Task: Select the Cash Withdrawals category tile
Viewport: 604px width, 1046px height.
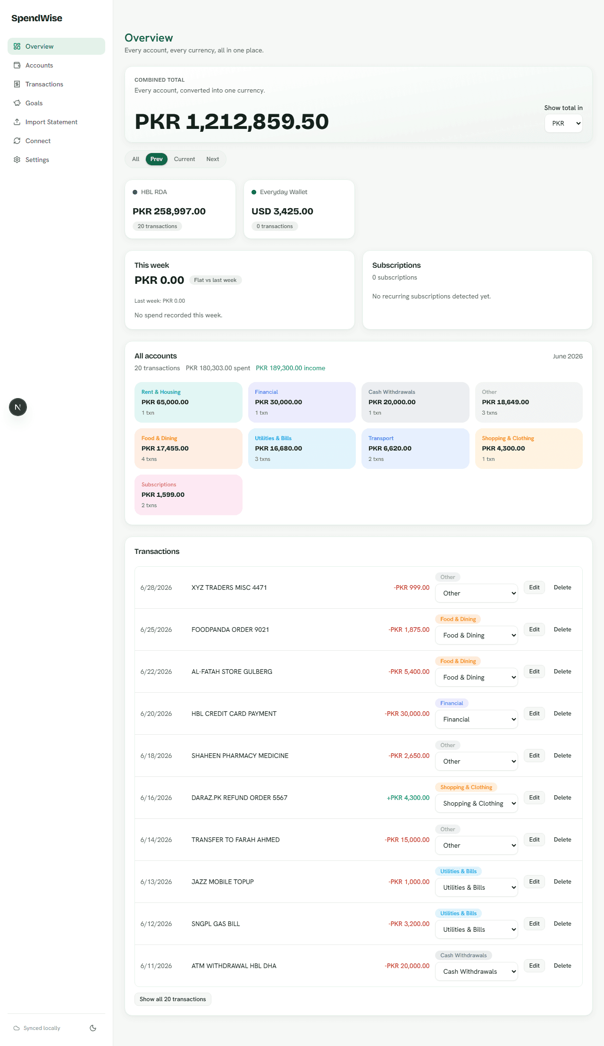Action: coord(415,402)
